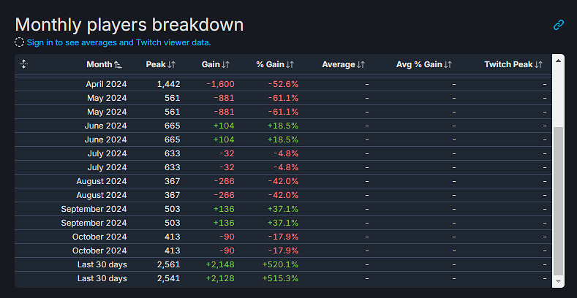Click the expand rows icon in table header
Image resolution: width=577 pixels, height=298 pixels.
23,64
